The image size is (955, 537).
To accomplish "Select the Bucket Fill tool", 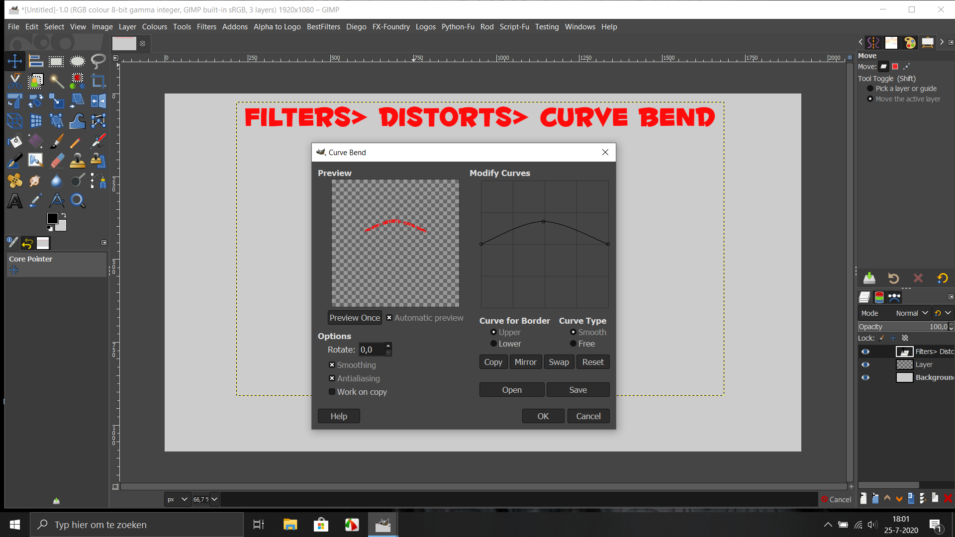I will coord(15,142).
